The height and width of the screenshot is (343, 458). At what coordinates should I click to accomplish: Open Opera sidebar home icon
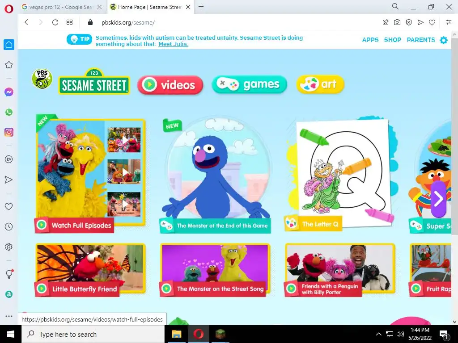[x=9, y=45]
